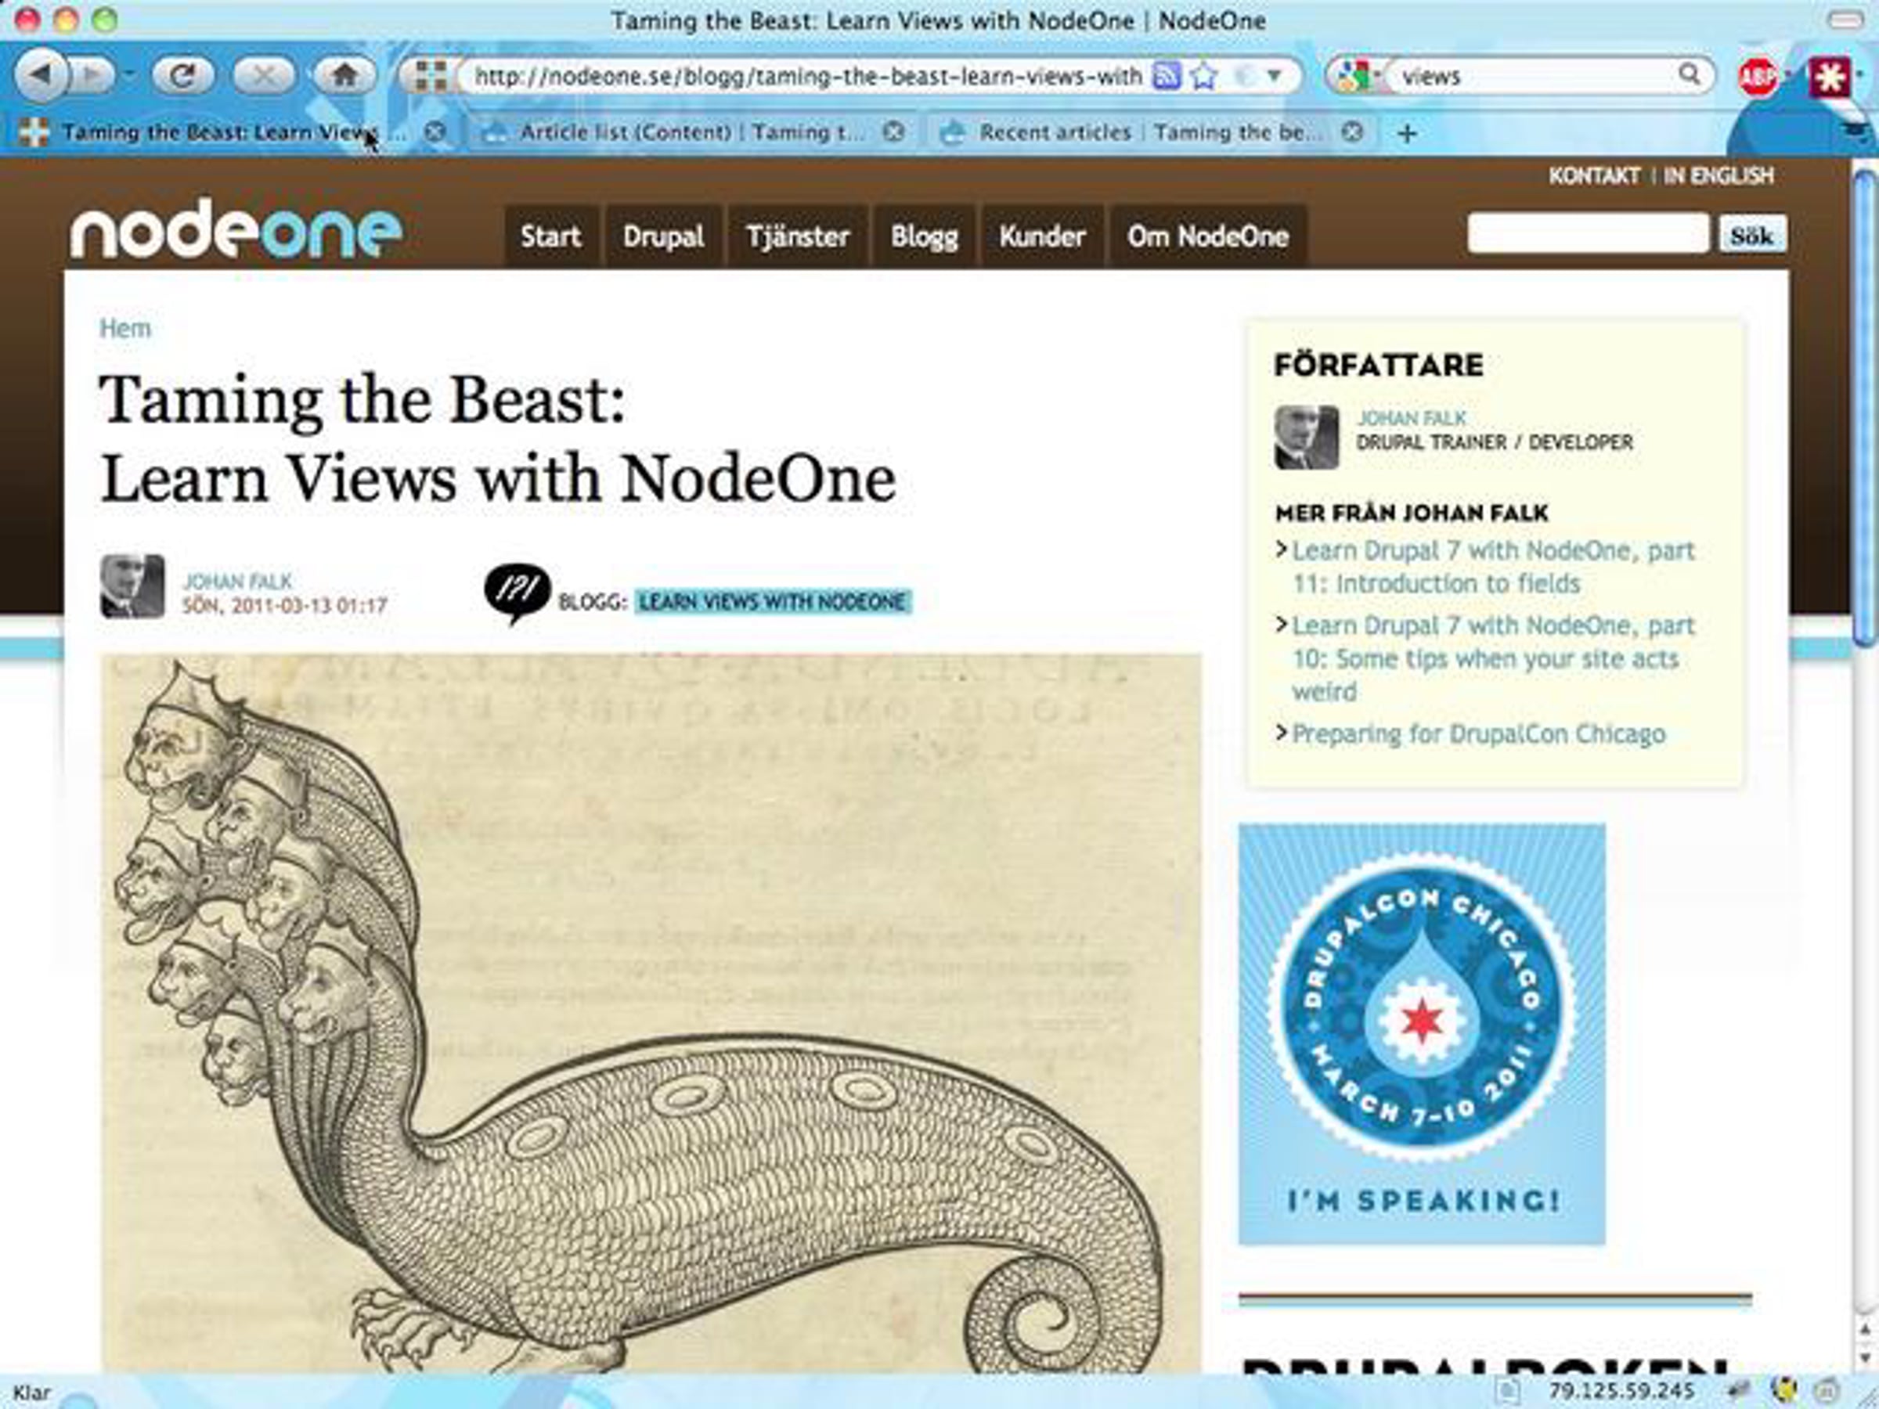Reload the current page
This screenshot has width=1879, height=1409.
[x=182, y=77]
